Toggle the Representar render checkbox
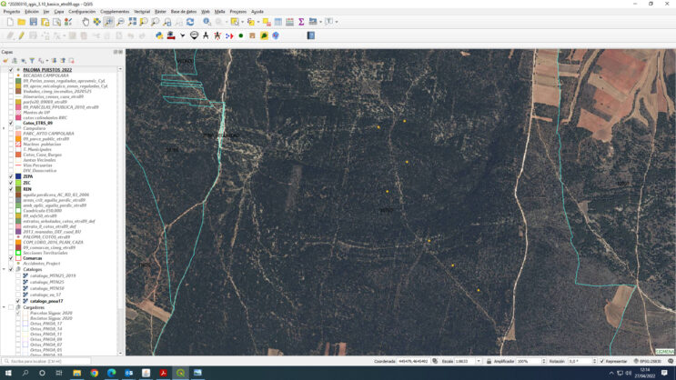Screen dimensions: 676x380 click(601, 361)
